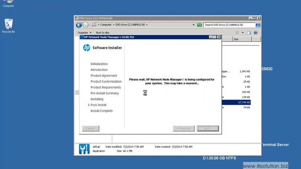Select the Introduction step label
Viewport: 301px width, 169px height.
pyautogui.click(x=99, y=70)
